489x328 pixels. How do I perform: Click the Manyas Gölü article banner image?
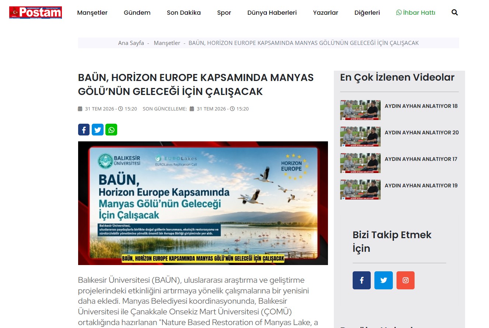[x=203, y=203]
